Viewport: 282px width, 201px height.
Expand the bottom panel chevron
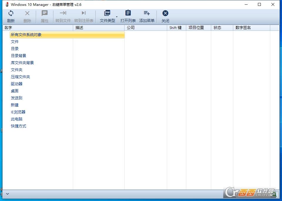[8, 194]
